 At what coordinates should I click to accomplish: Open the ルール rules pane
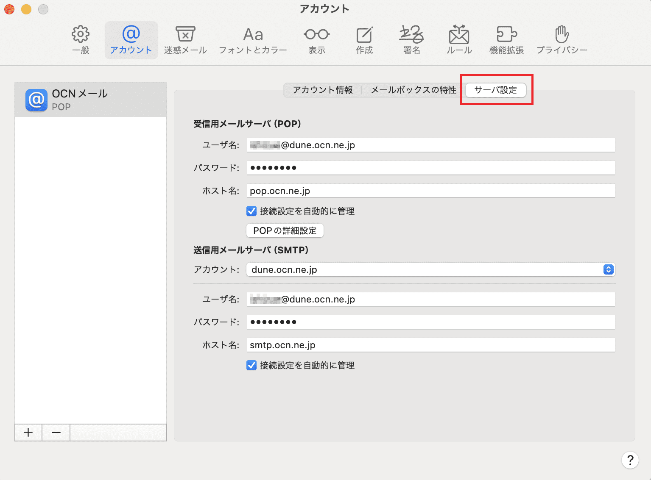[459, 41]
